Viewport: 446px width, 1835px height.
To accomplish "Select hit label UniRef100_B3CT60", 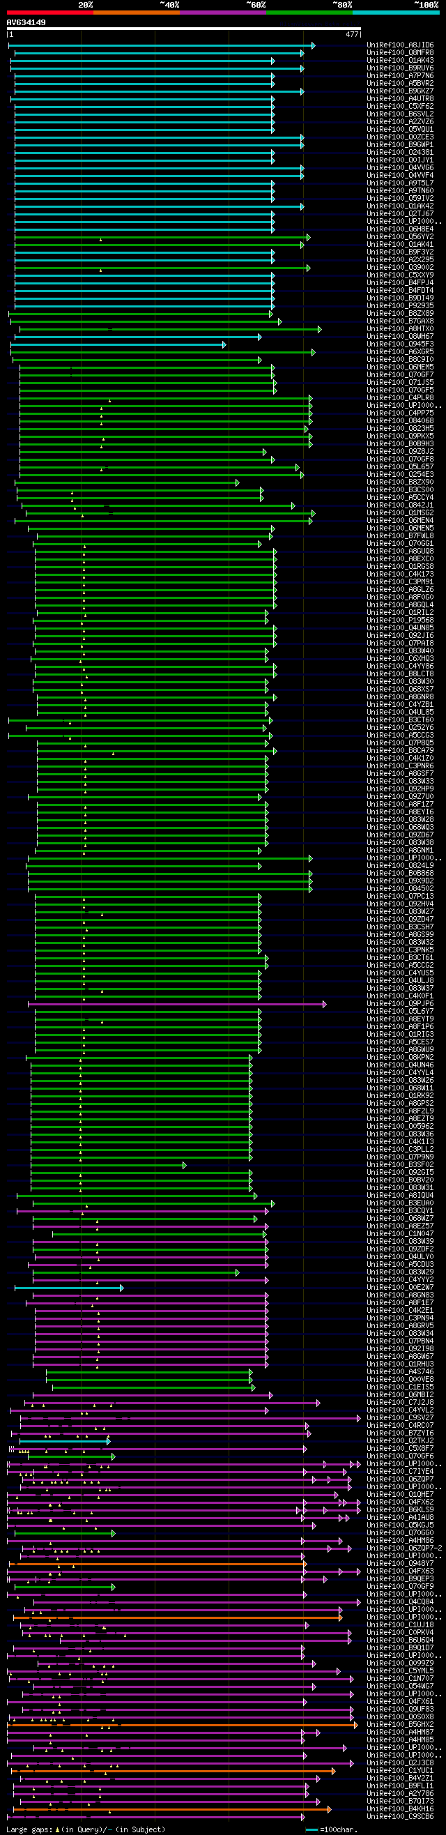I will (400, 720).
